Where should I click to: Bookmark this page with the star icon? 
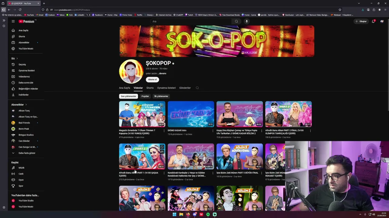[340, 10]
